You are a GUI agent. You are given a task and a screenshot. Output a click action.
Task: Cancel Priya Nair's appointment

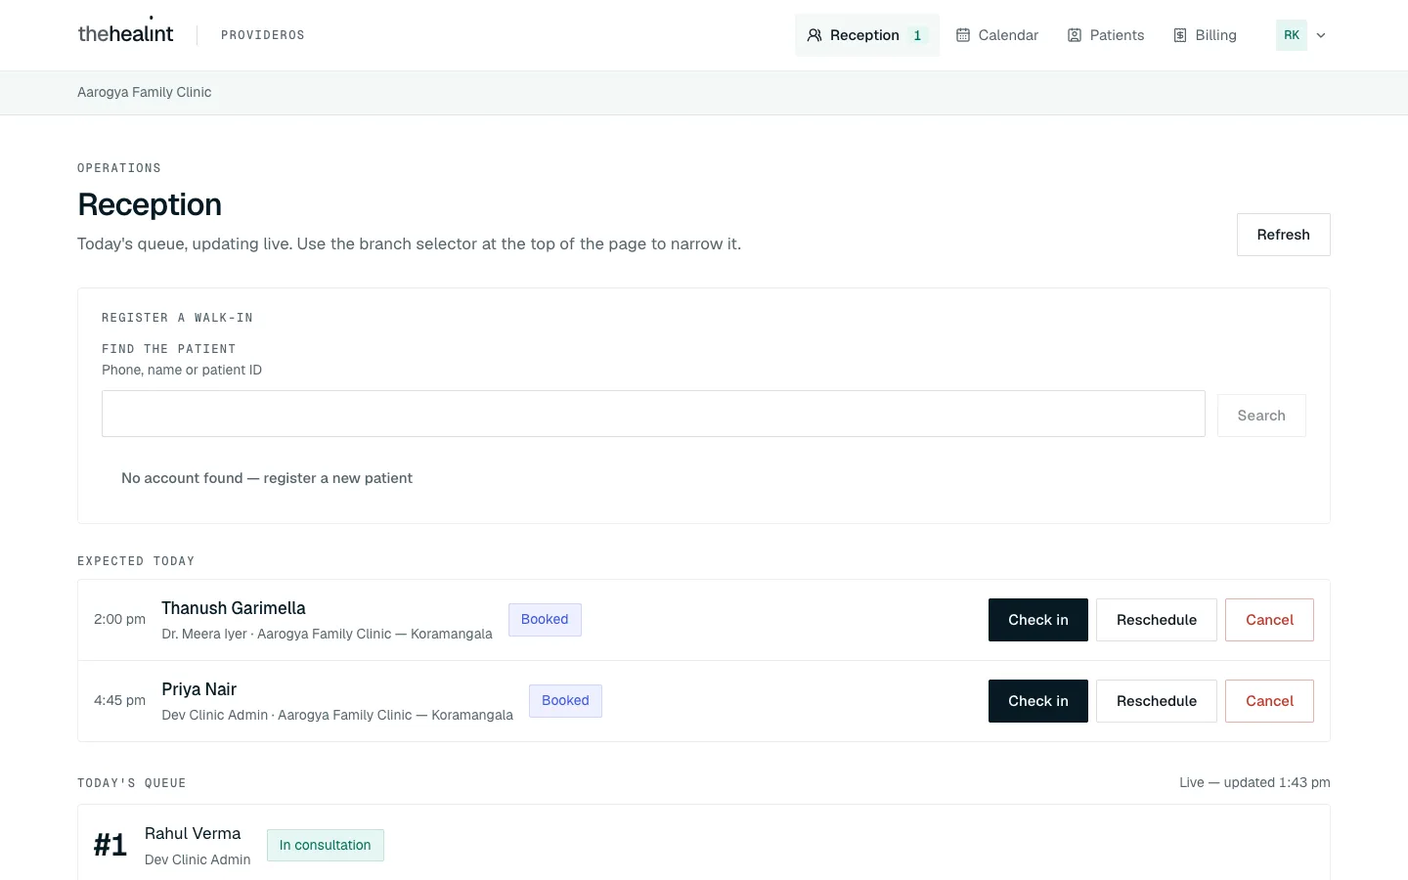coord(1269,701)
